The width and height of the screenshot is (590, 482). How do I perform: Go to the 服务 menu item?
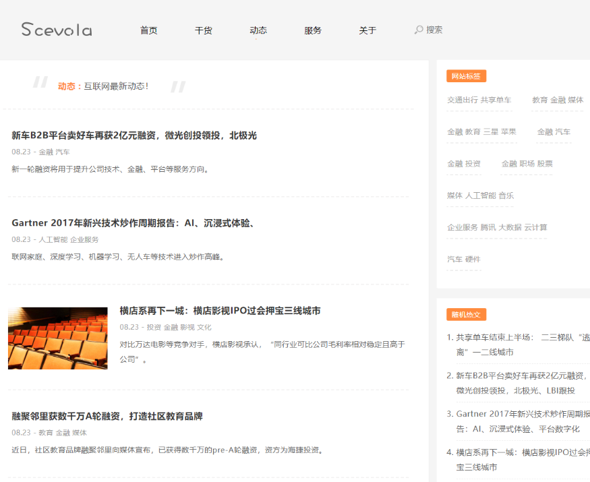tap(313, 30)
